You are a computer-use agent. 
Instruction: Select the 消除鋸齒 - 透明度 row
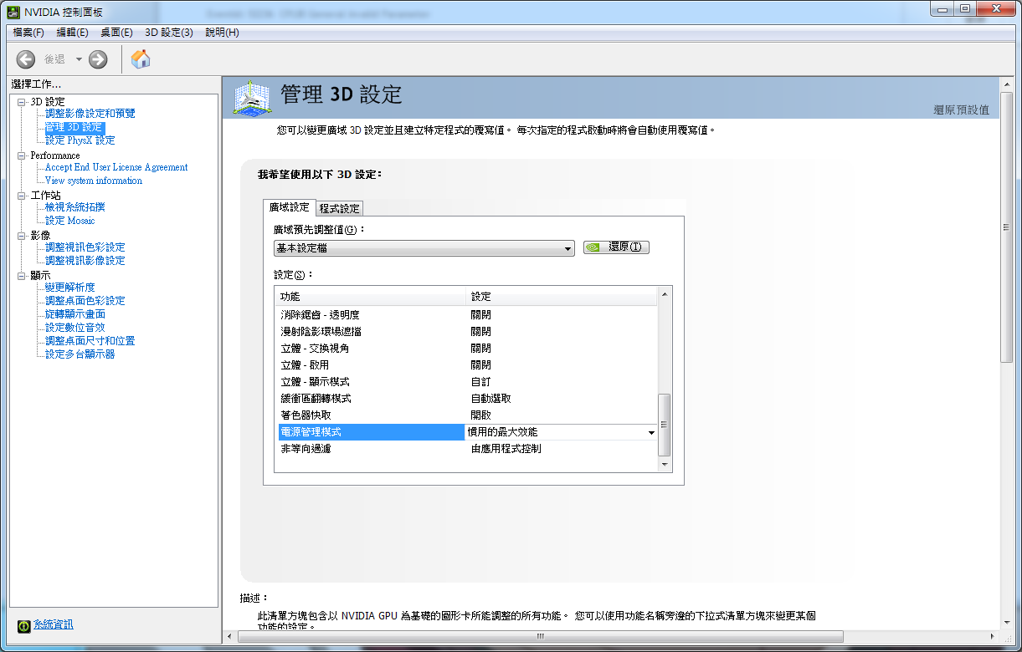point(467,315)
